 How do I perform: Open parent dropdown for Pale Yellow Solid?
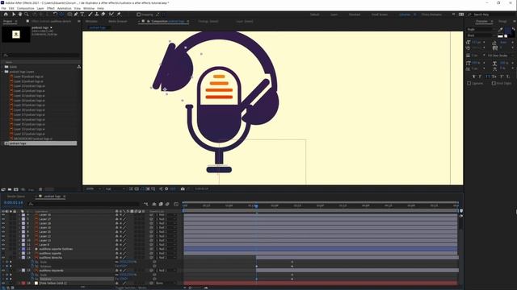pyautogui.click(x=166, y=283)
